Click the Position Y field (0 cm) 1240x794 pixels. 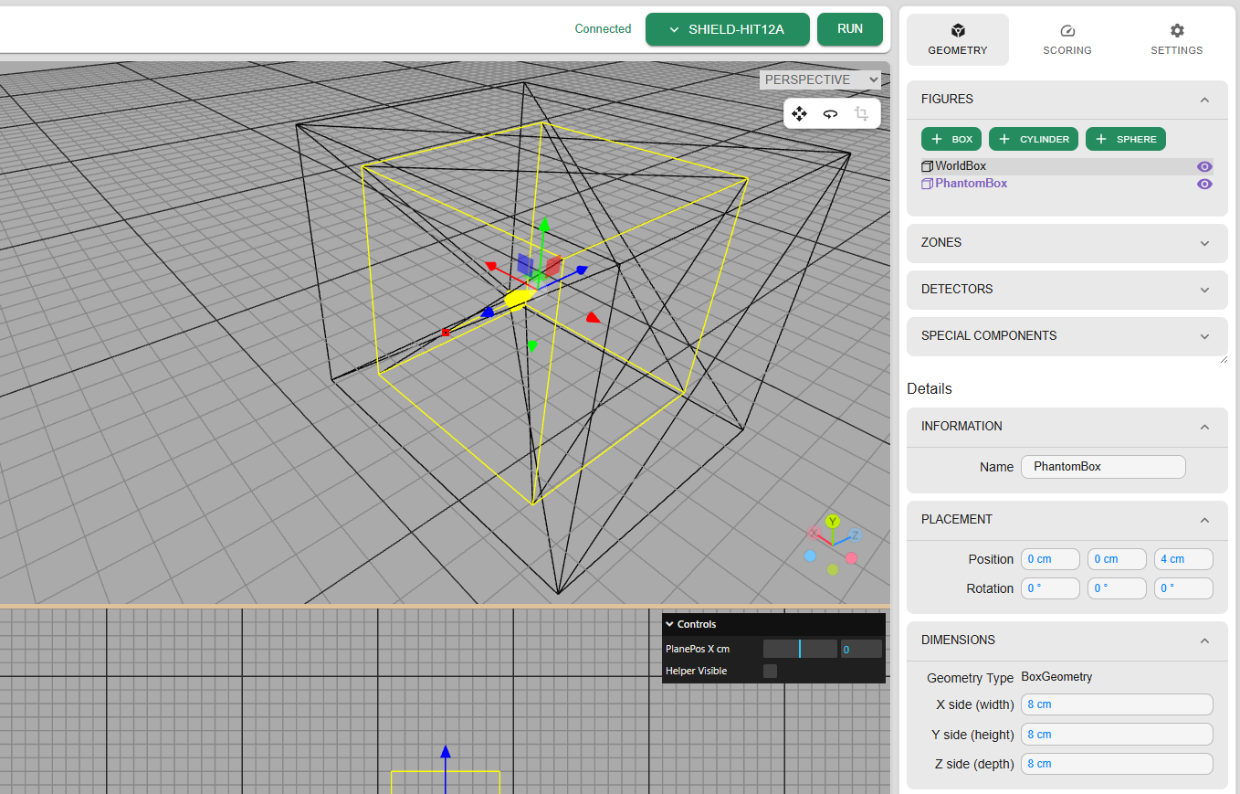pos(1117,559)
